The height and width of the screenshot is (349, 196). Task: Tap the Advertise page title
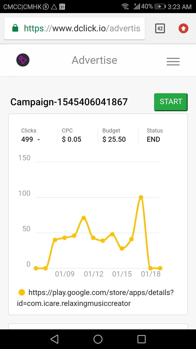pyautogui.click(x=94, y=60)
